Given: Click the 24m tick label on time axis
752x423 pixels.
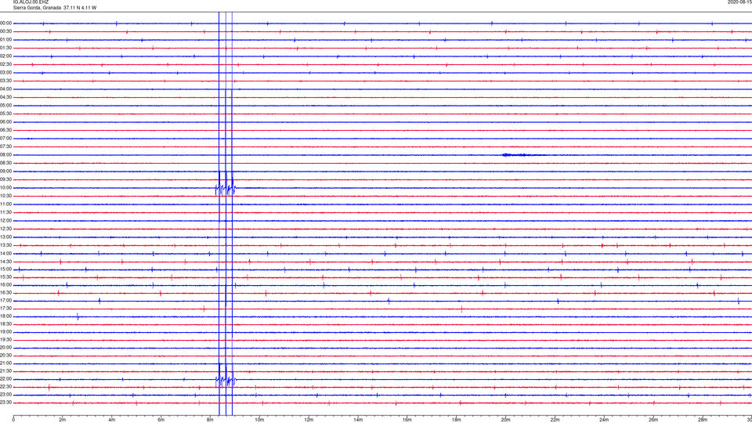Looking at the screenshot, I should pos(604,420).
